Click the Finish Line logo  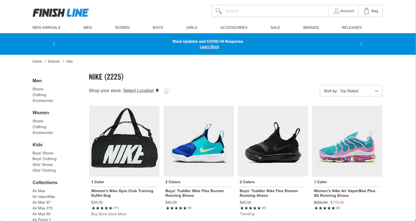coord(61,13)
